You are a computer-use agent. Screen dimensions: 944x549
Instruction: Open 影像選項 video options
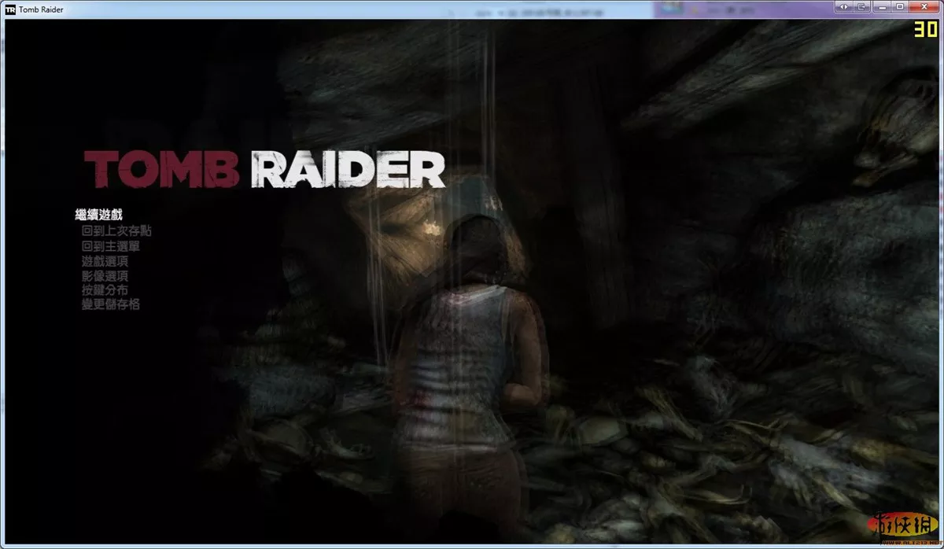point(105,276)
